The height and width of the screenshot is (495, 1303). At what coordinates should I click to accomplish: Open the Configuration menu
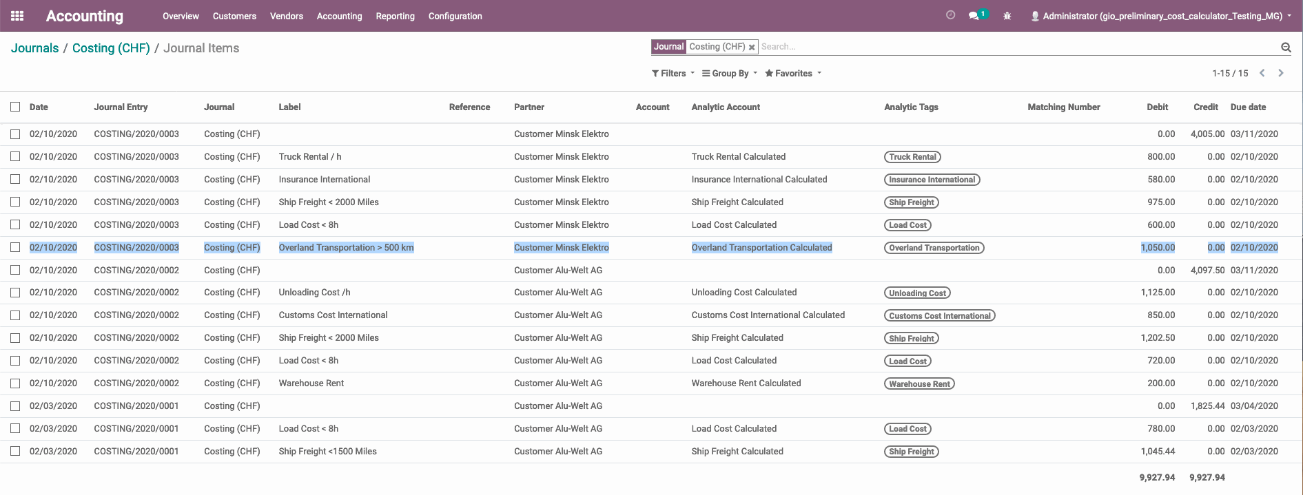[455, 16]
